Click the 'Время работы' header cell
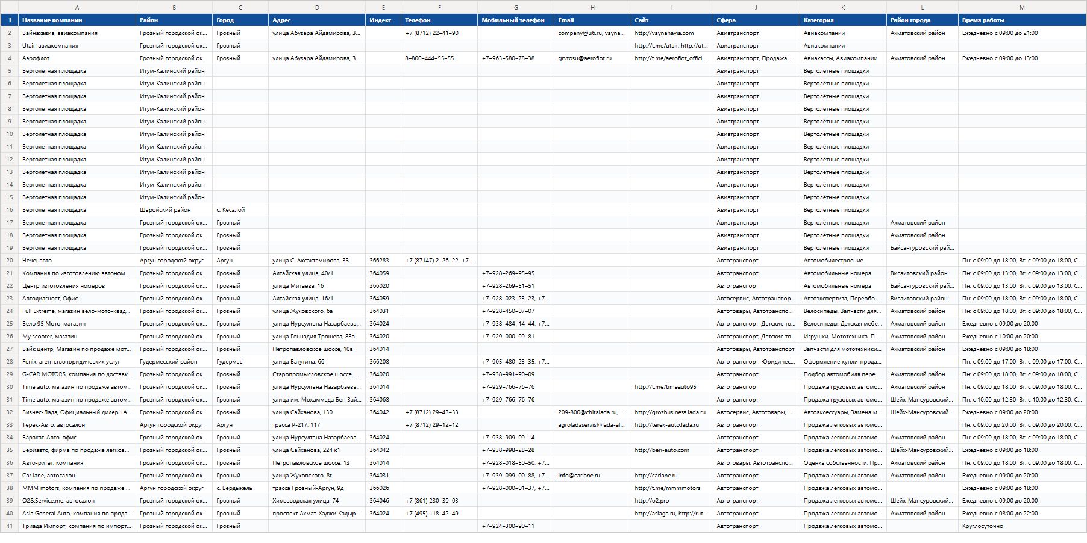The height and width of the screenshot is (543, 1087). tap(1022, 20)
